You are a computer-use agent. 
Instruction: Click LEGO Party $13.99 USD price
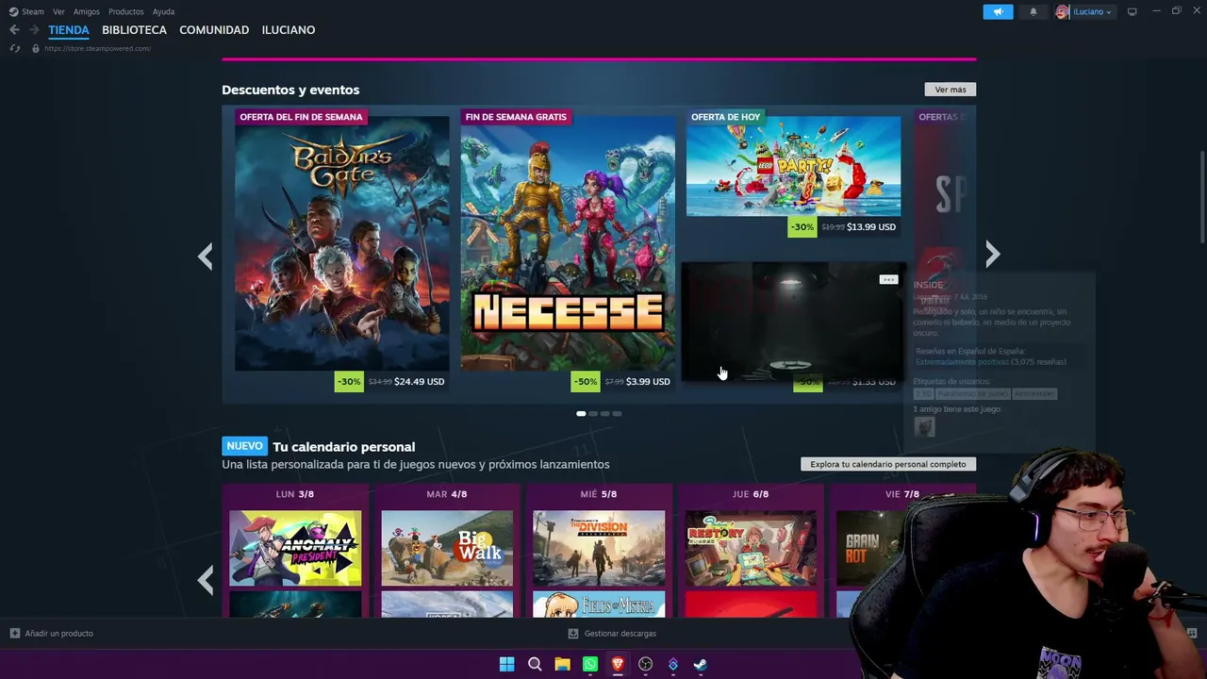coord(871,227)
